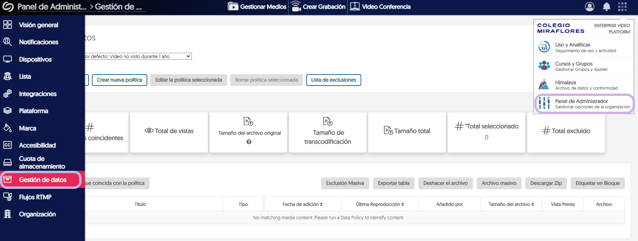Sort by Fecha de adición column
The width and height of the screenshot is (638, 241).
(x=302, y=204)
